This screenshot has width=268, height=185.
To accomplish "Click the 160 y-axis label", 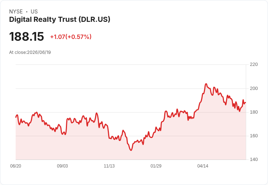I will click(254, 136).
